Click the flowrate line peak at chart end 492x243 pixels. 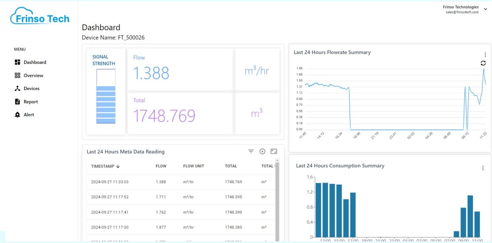coord(484,69)
